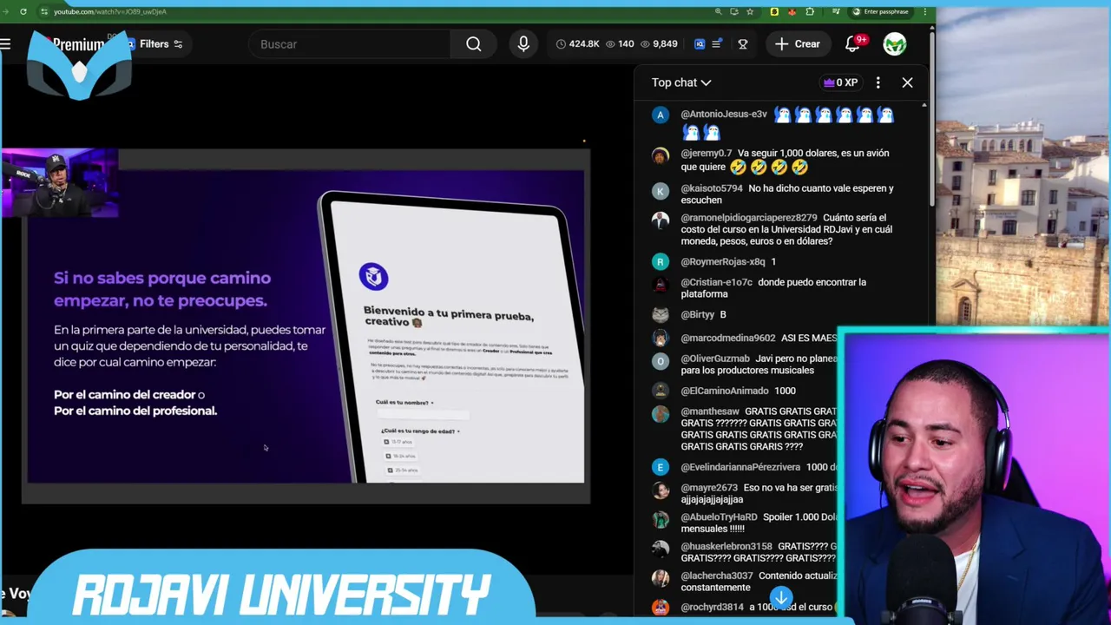
Task: Click the @Cristian-e1o7c username
Action: [716, 282]
